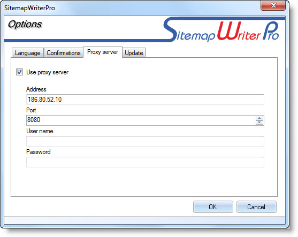Click the Password field

145,162
